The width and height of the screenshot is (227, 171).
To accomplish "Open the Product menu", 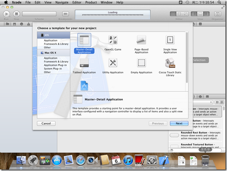I will [x=91, y=2].
